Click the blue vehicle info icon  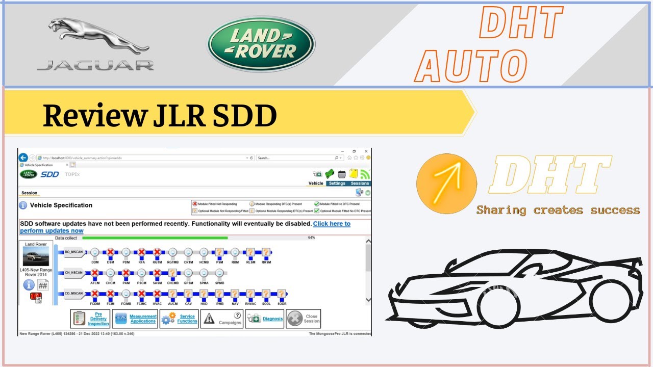click(29, 285)
